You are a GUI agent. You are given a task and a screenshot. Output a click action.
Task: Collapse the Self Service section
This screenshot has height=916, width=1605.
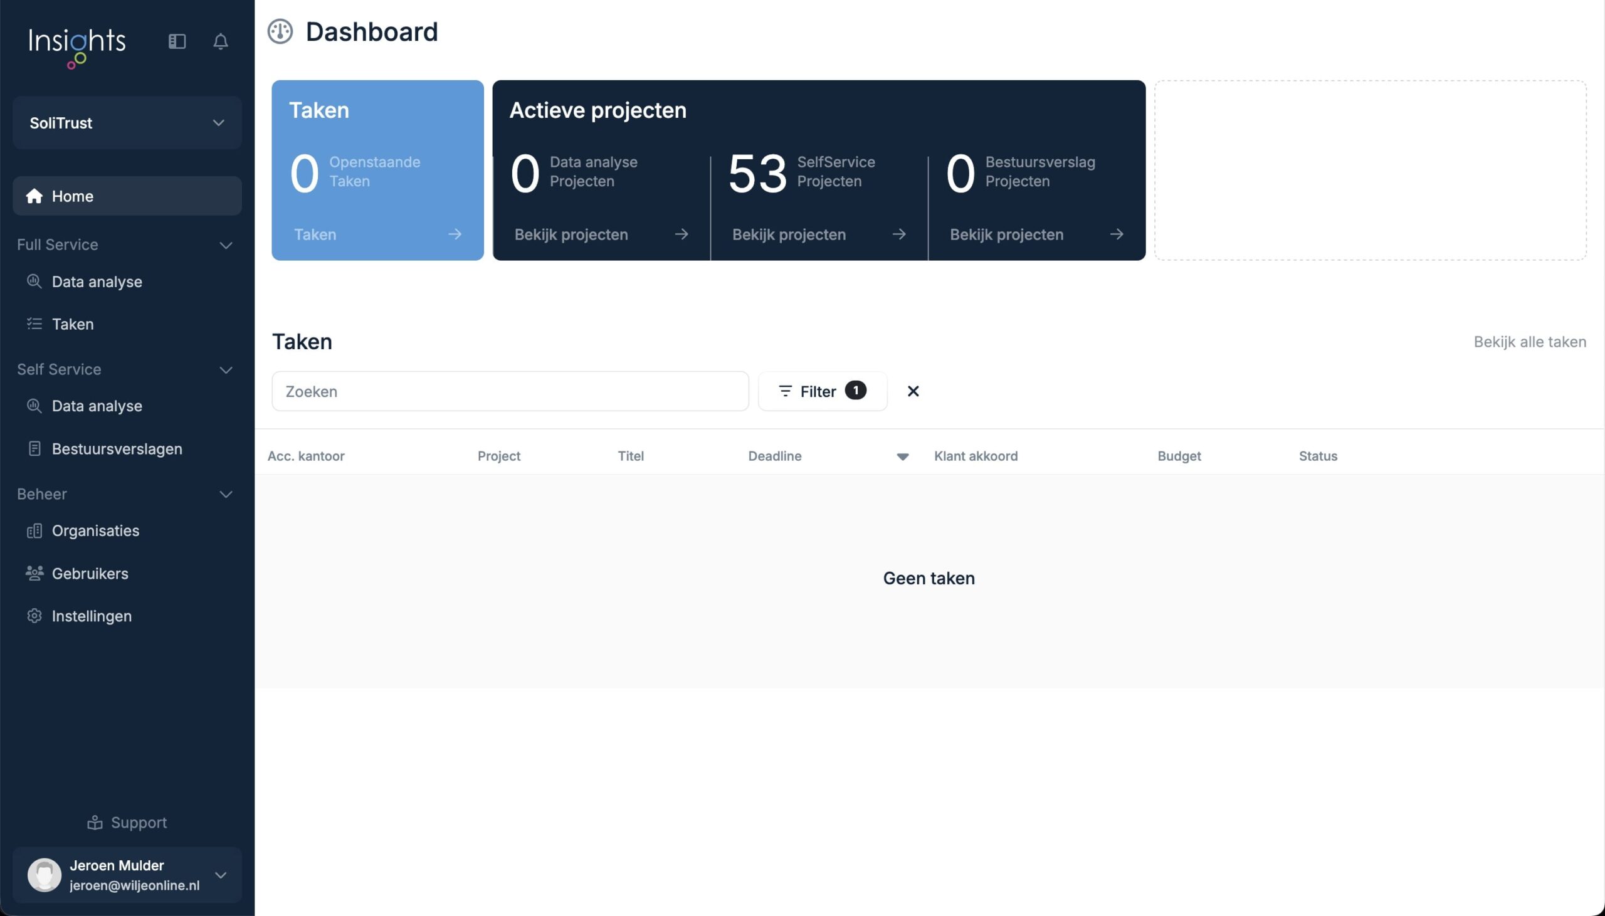[x=226, y=370]
